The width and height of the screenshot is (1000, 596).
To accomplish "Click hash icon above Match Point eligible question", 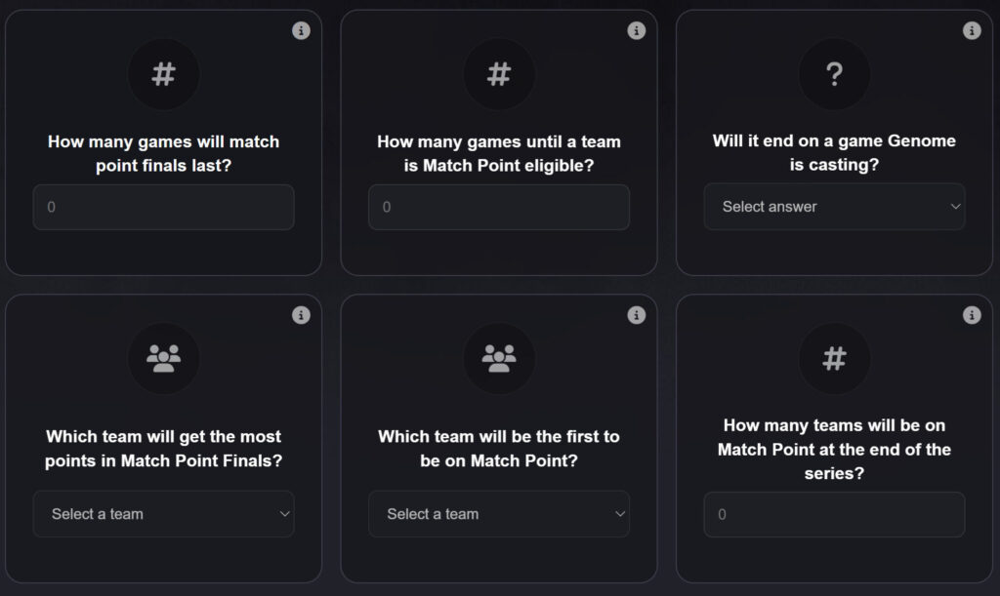I will 499,74.
